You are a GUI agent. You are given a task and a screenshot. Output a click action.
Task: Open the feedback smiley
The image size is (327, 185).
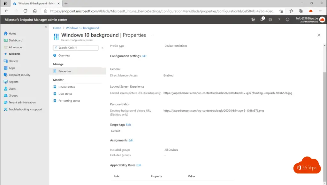click(x=287, y=20)
